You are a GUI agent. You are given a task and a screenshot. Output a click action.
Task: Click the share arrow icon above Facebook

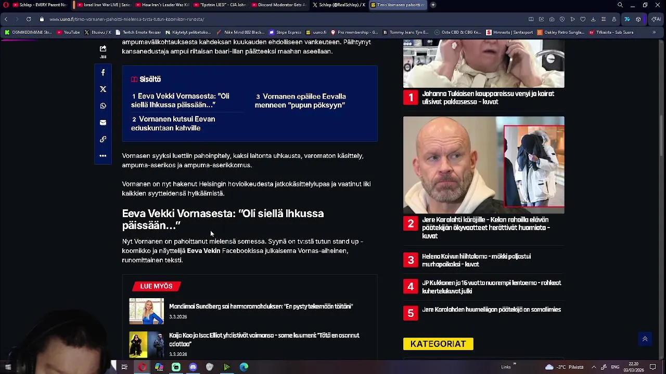click(x=103, y=48)
